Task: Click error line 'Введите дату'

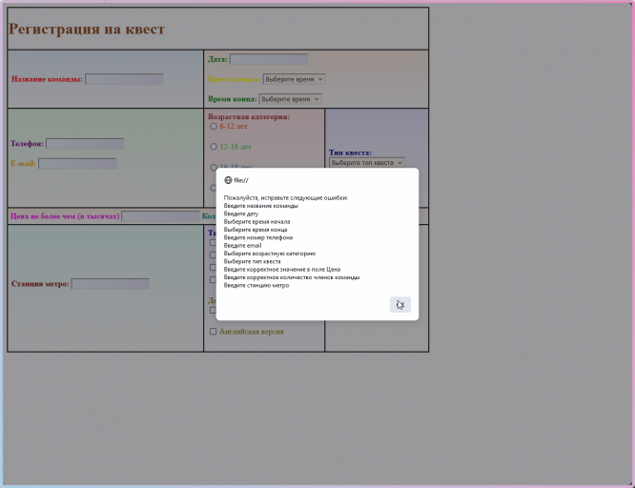Action: tap(241, 213)
